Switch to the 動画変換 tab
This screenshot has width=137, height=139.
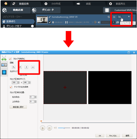(24, 4)
